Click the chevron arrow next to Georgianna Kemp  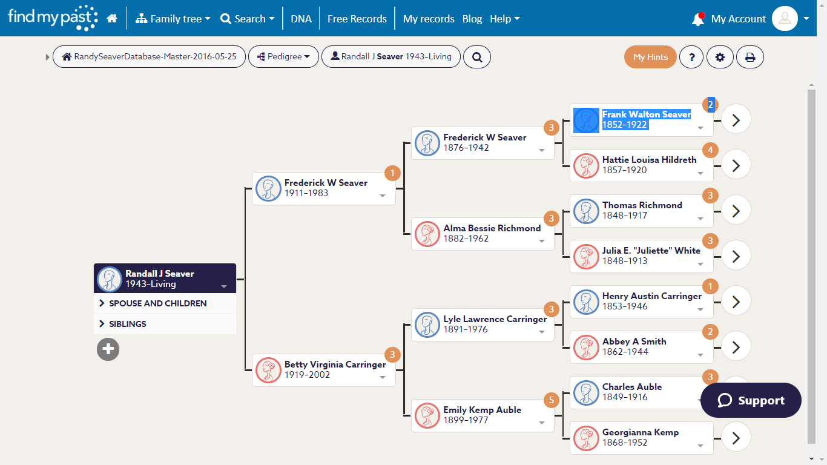(x=736, y=437)
